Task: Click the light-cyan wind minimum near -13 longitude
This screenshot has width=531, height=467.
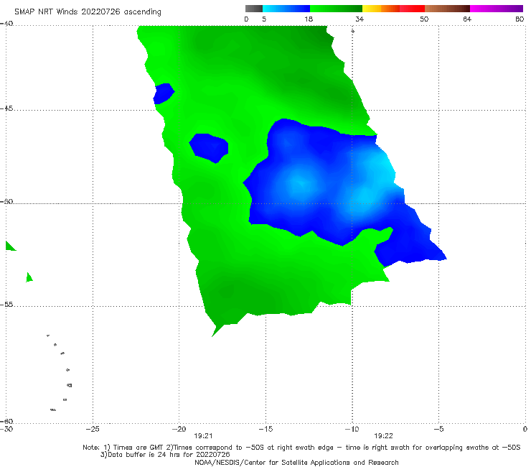Action: point(300,183)
